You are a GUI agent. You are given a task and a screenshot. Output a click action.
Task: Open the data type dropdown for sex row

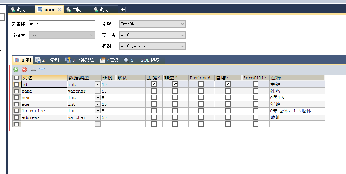(98, 98)
